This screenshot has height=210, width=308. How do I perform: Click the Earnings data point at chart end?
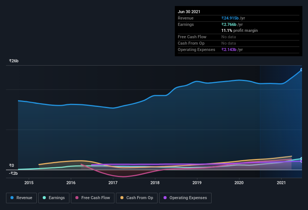coord(302,159)
